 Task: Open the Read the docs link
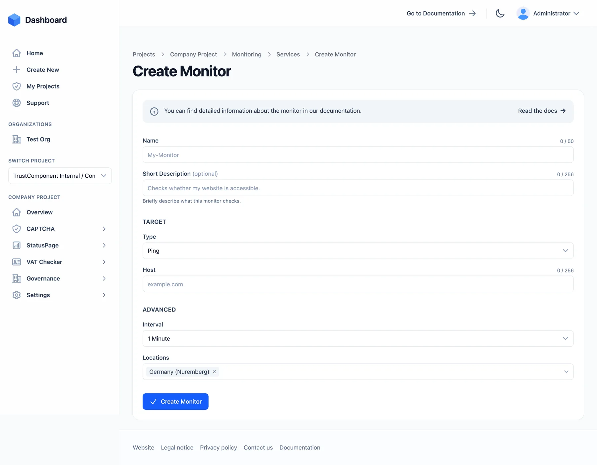tap(542, 111)
